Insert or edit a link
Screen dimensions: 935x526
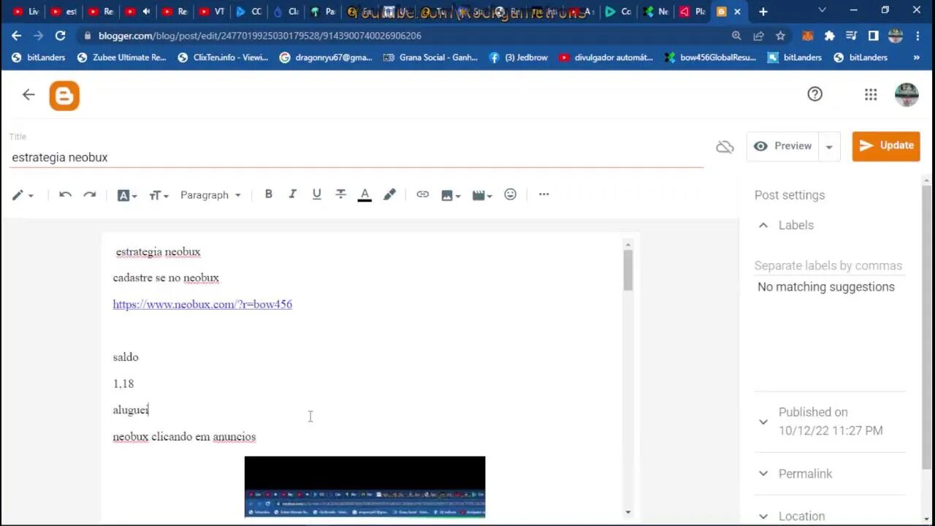click(x=422, y=194)
